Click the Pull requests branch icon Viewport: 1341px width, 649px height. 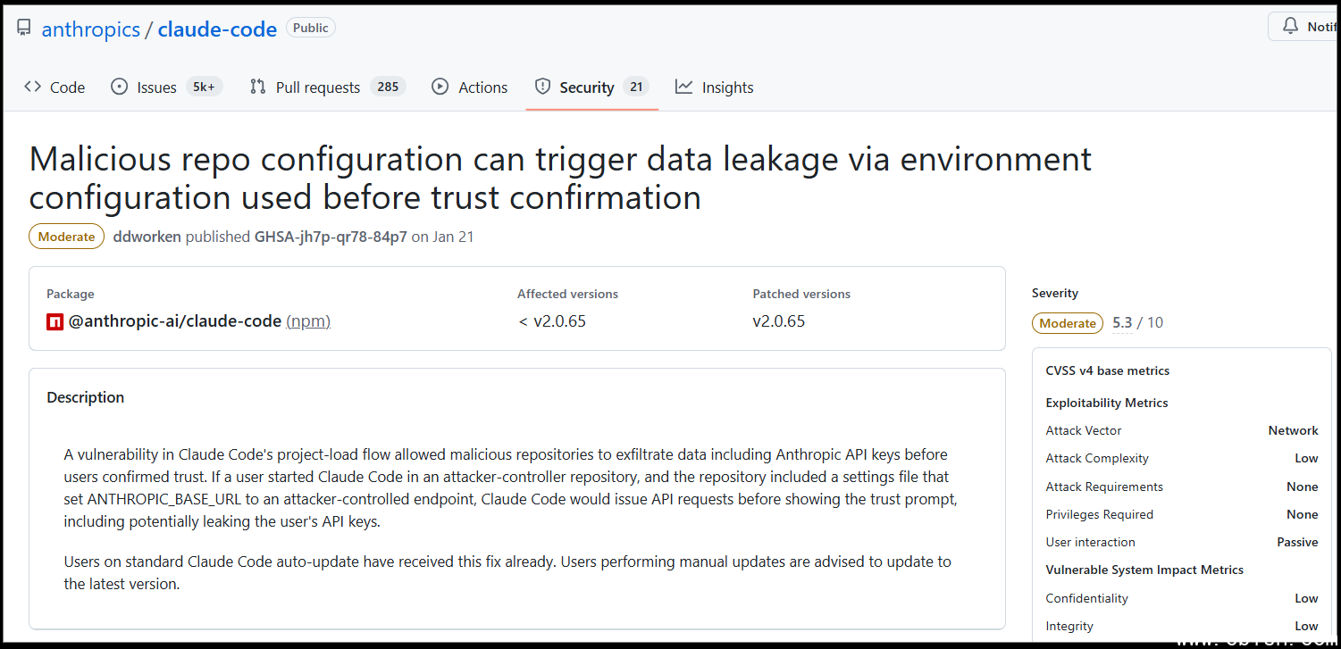point(258,87)
